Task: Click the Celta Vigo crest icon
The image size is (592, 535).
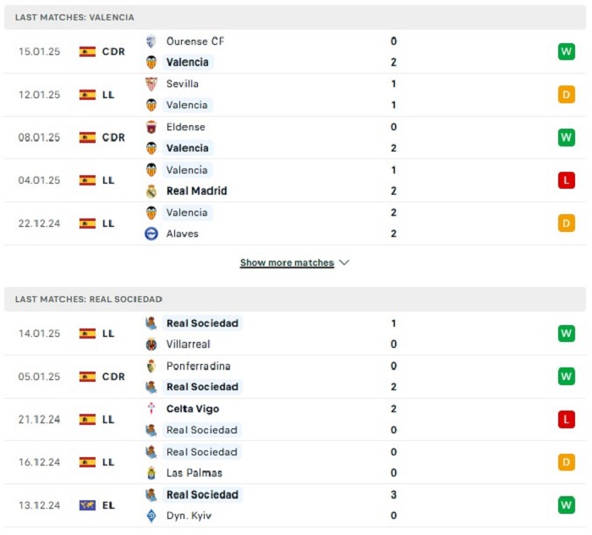Action: [x=151, y=409]
